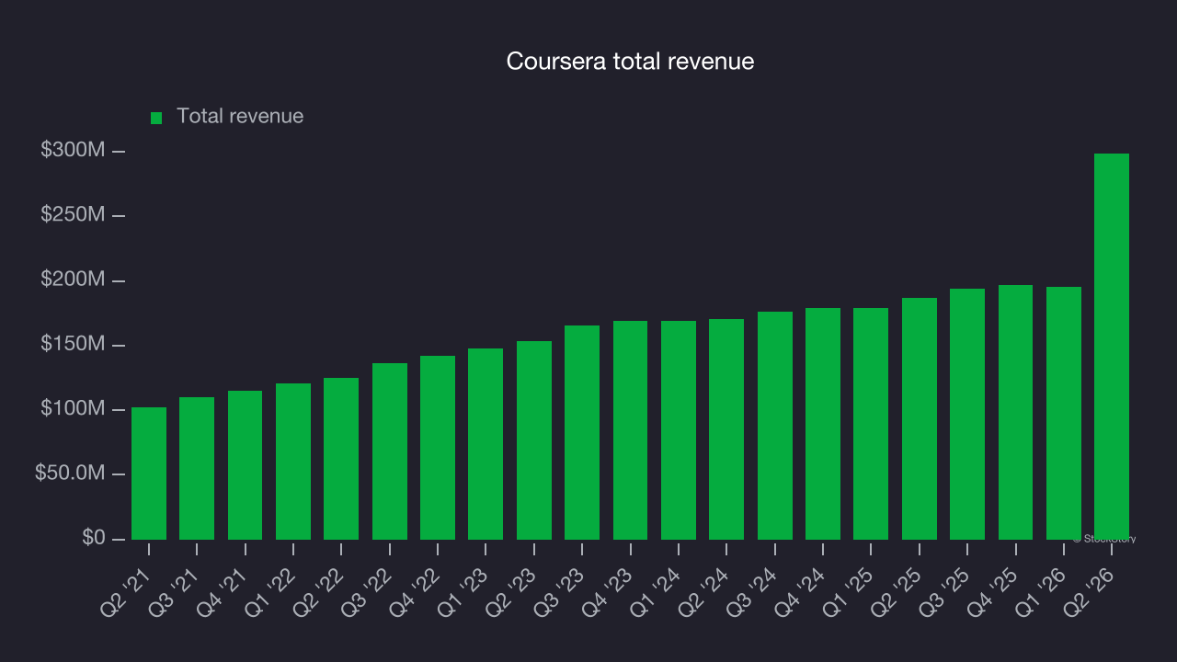The image size is (1177, 662).
Task: Select the Q4 '24 revenue bar
Action: pyautogui.click(x=823, y=424)
